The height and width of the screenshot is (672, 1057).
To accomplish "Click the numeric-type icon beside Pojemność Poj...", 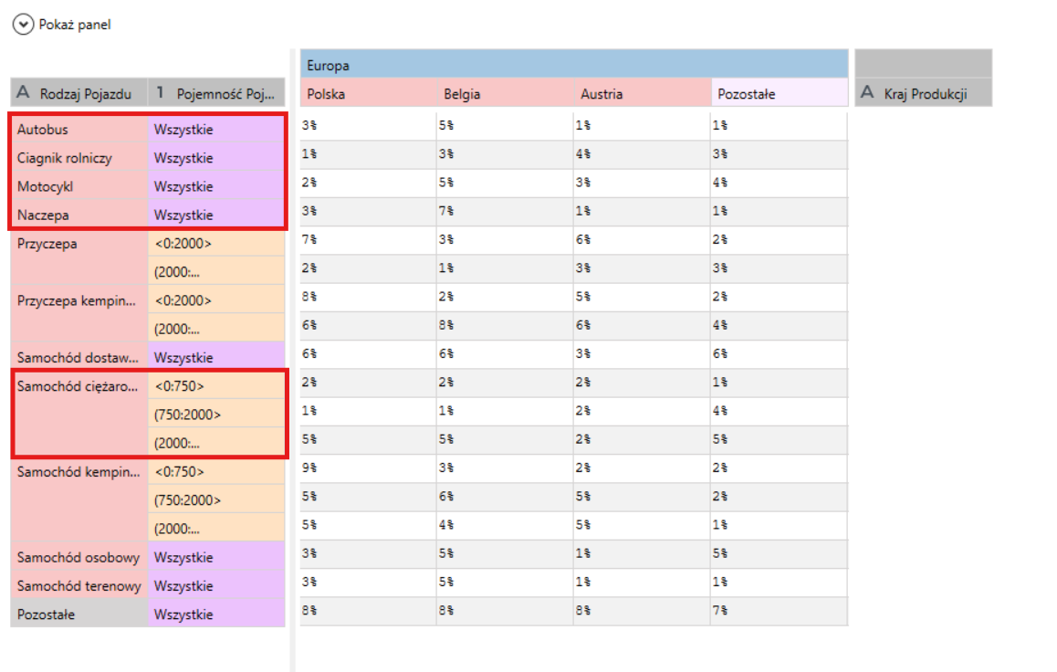I will (161, 91).
